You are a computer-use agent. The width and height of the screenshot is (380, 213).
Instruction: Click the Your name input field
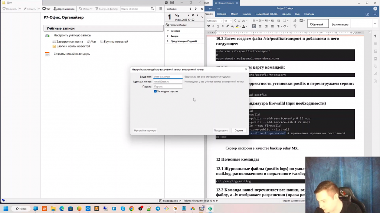[168, 76]
